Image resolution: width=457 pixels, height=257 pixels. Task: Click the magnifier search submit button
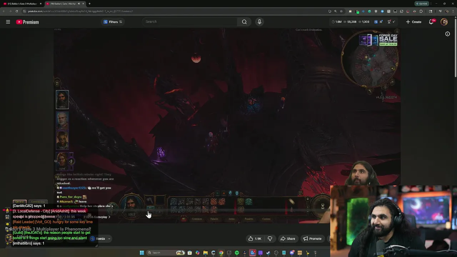click(244, 22)
